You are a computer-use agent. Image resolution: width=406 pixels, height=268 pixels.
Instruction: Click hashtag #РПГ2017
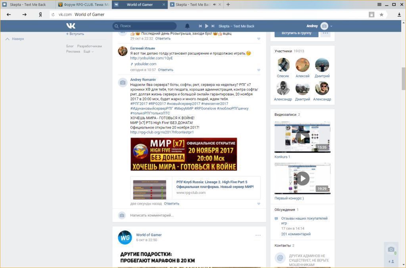[139, 104]
